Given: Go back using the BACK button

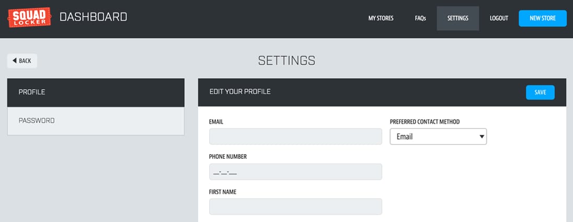Looking at the screenshot, I should click(22, 61).
